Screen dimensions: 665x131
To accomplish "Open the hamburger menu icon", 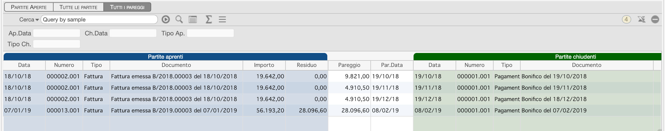I will click(222, 19).
